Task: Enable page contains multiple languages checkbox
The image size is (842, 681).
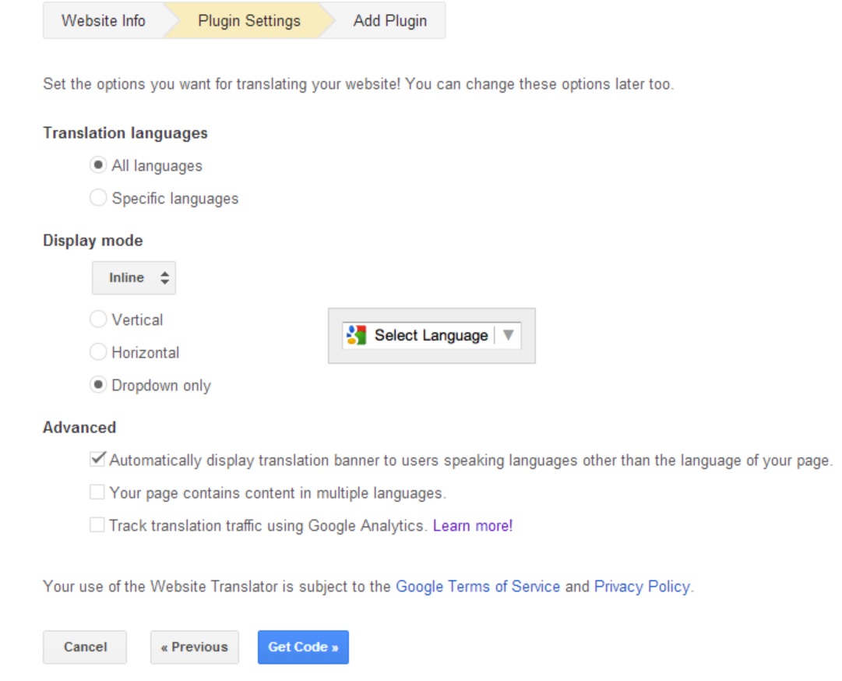Action: (x=97, y=492)
